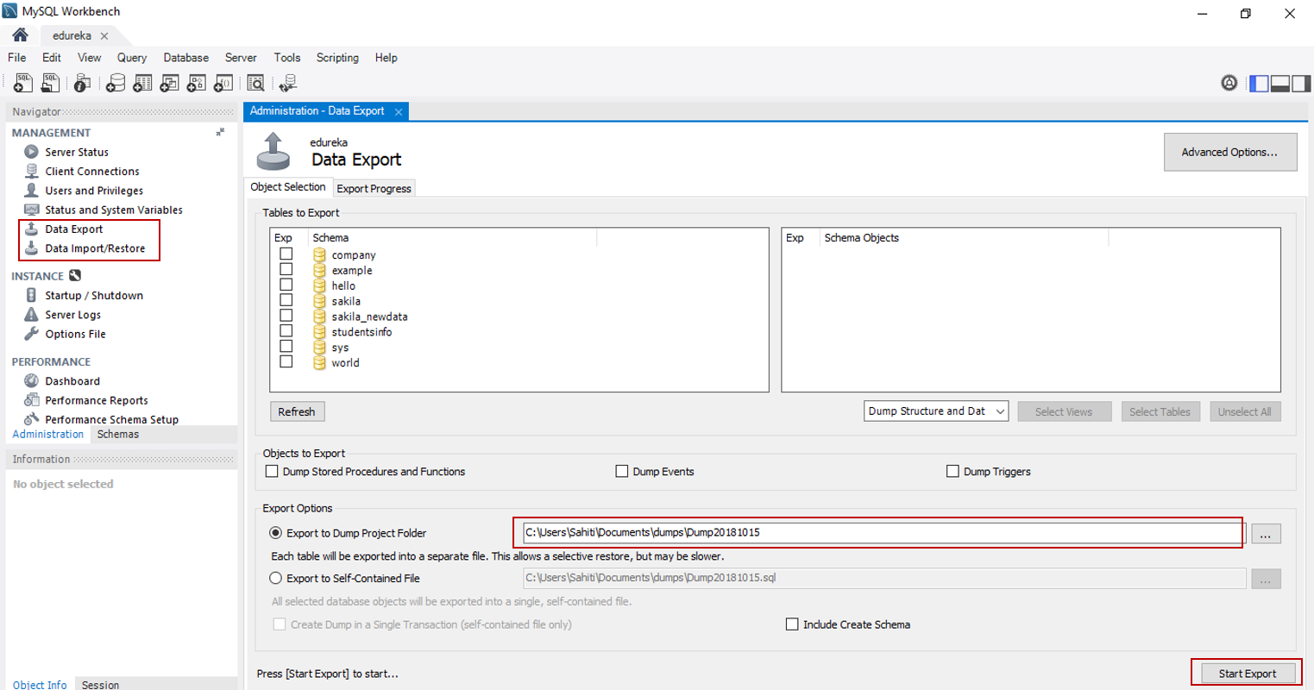Select Export to Dump Project Folder

coord(275,533)
